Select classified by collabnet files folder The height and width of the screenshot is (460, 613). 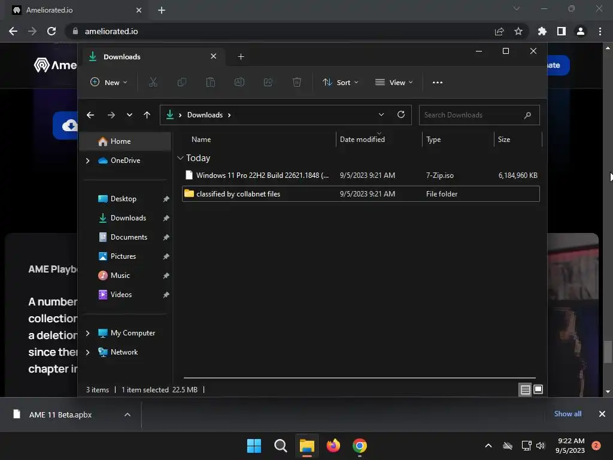point(361,194)
